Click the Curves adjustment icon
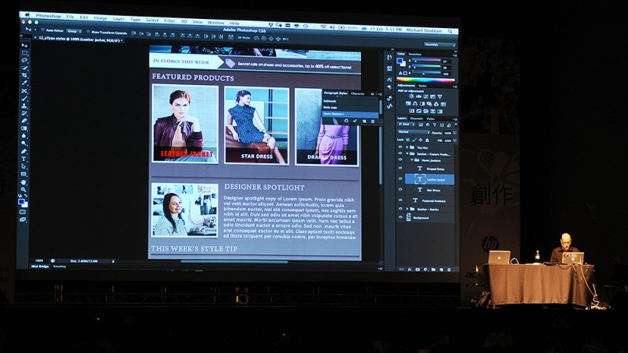This screenshot has width=628, height=353. click(x=426, y=96)
